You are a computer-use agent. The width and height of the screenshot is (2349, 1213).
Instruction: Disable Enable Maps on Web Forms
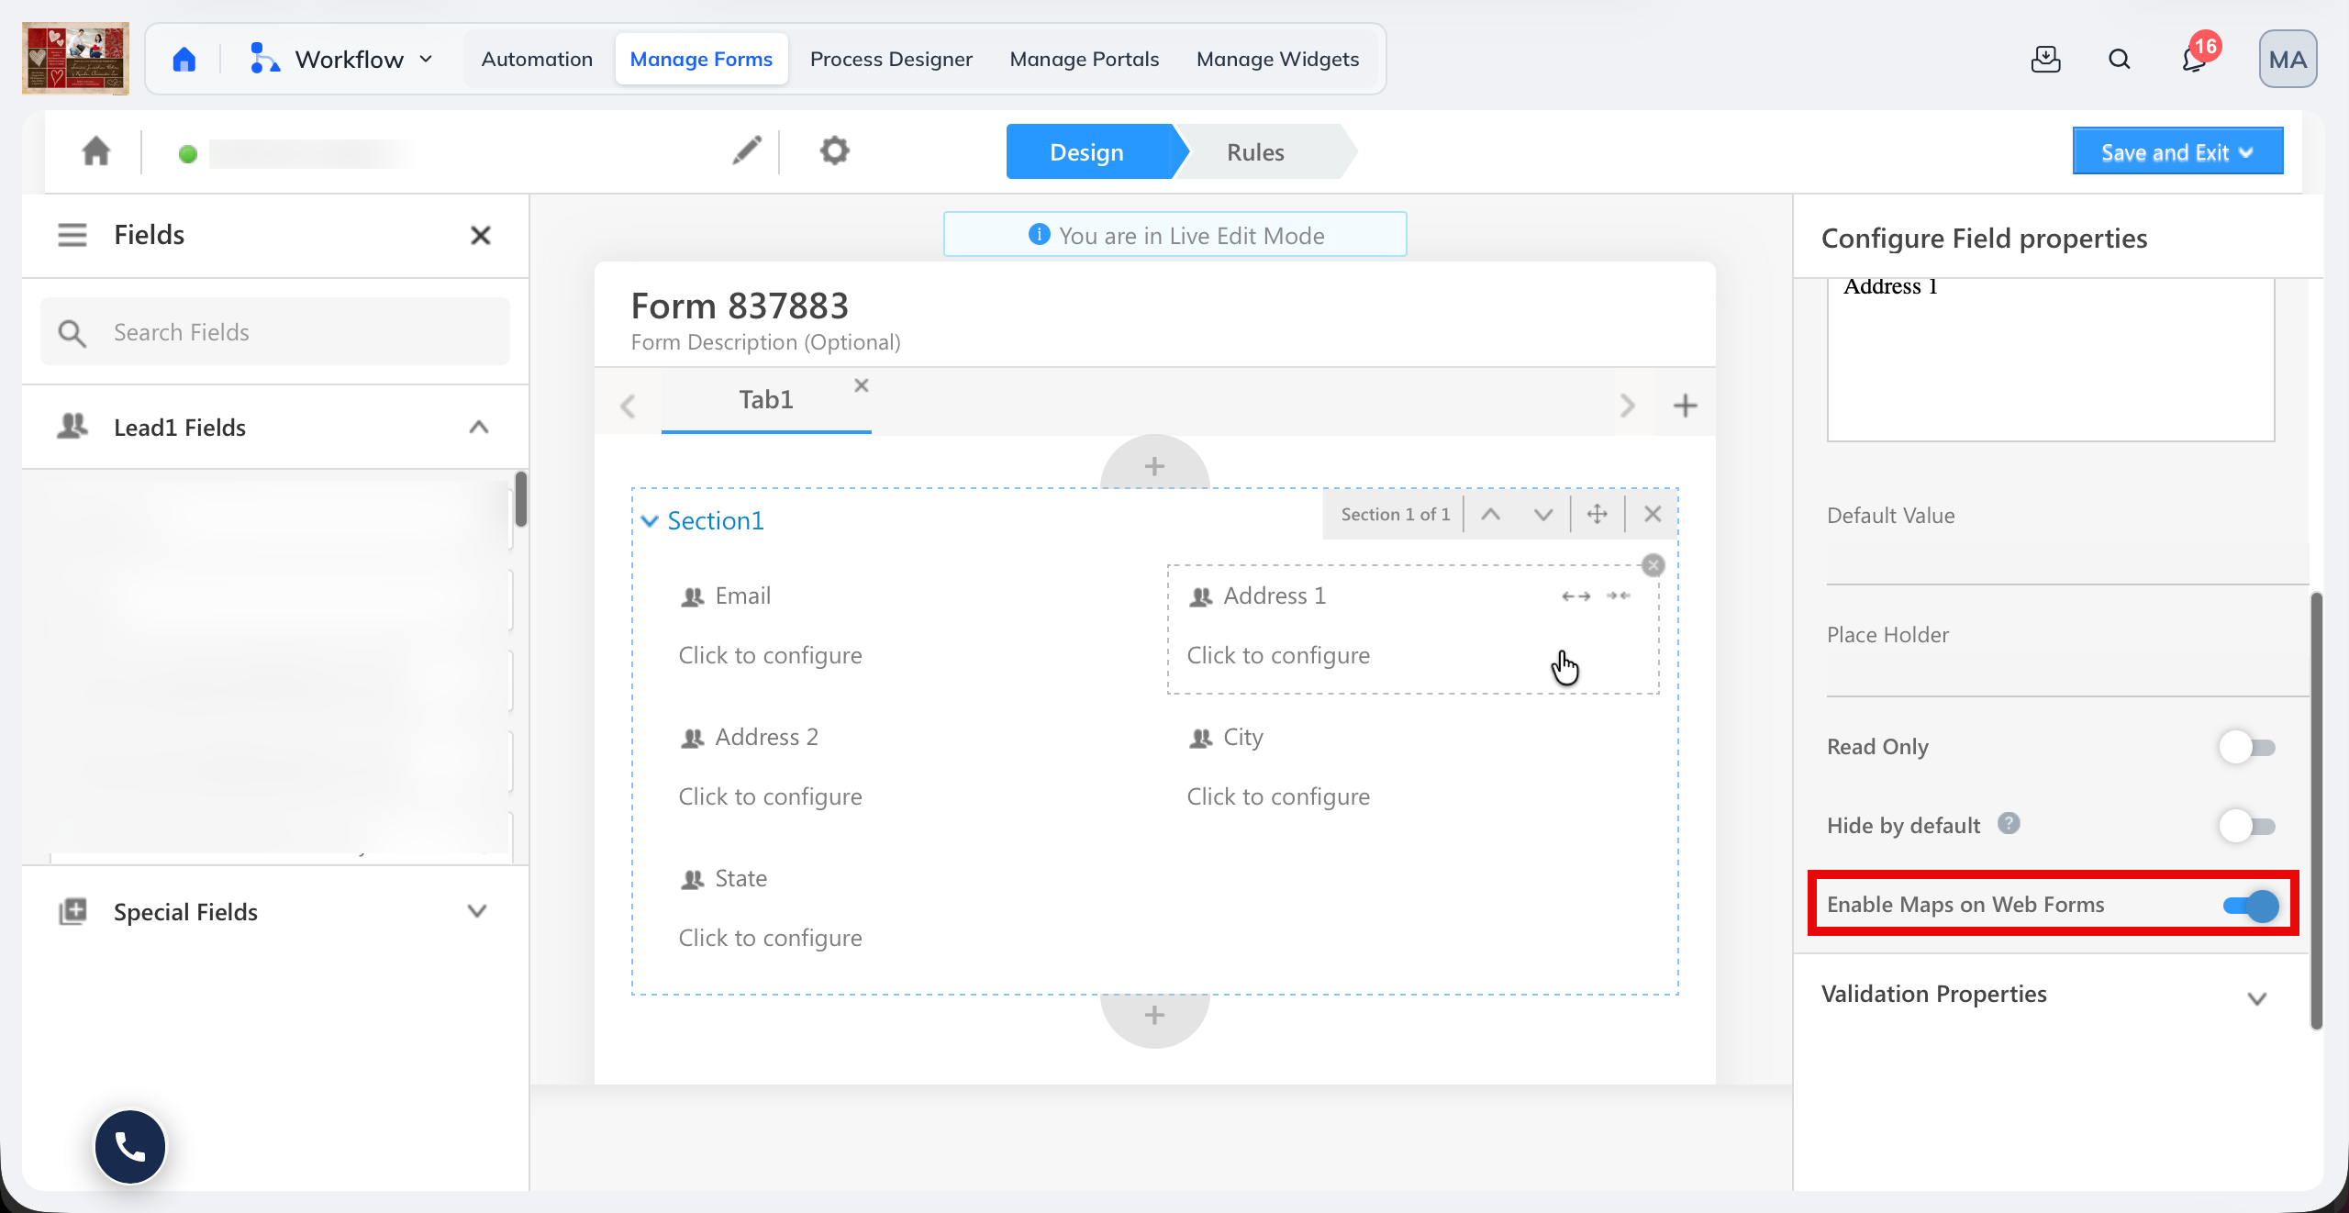tap(2251, 906)
